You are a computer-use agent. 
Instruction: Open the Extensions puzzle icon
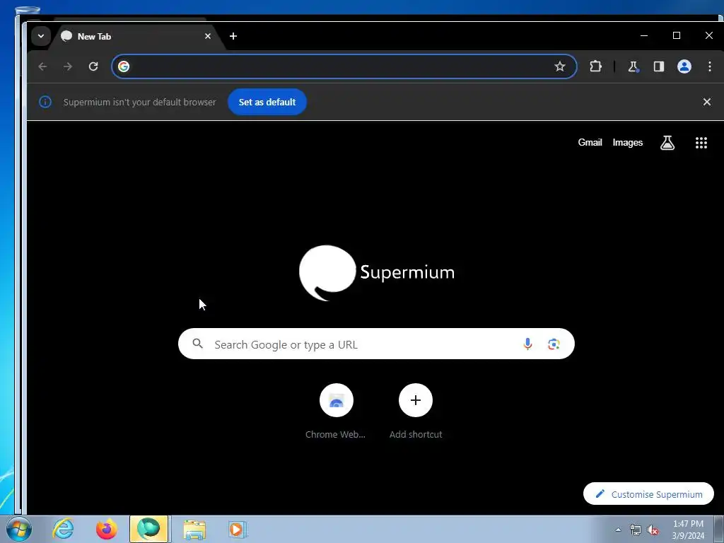(595, 66)
